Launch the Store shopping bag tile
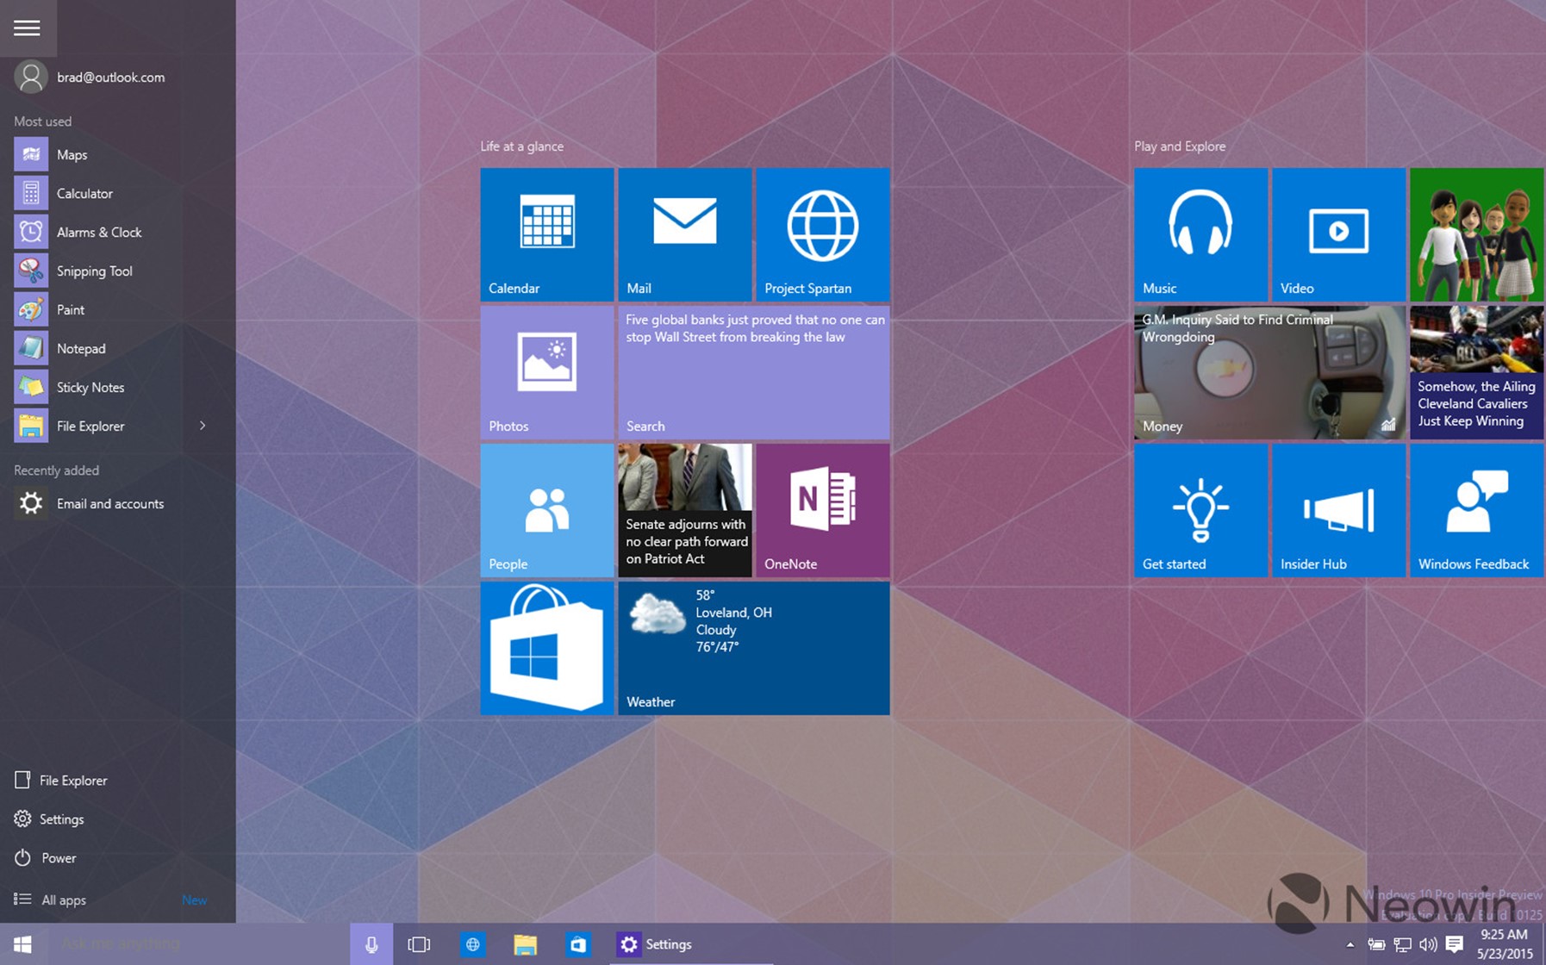 [546, 648]
